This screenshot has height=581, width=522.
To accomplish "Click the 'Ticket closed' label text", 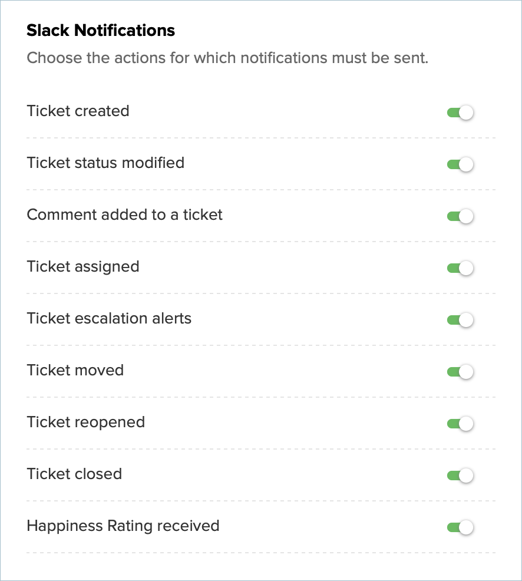I will click(74, 474).
